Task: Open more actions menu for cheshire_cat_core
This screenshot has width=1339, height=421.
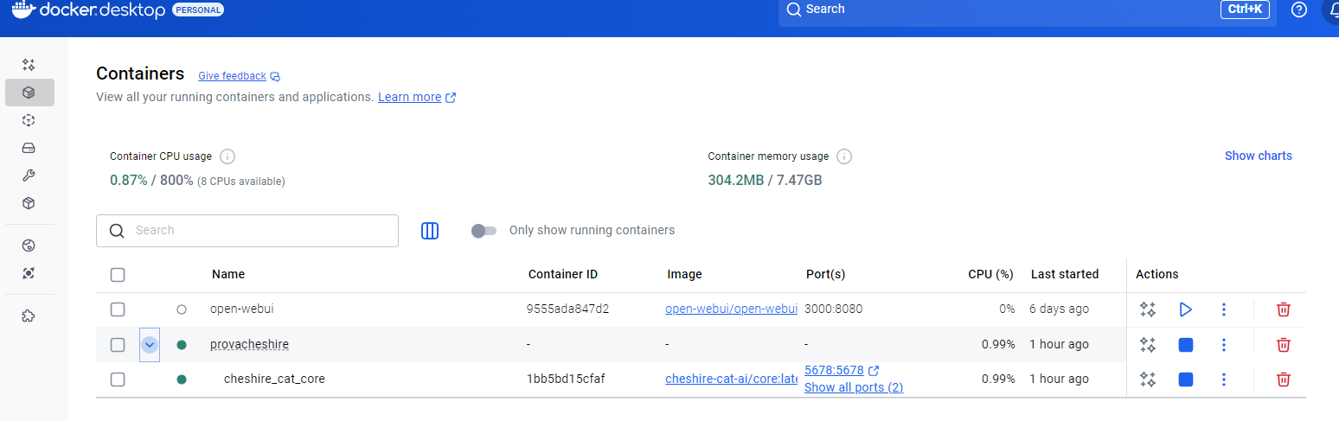Action: click(x=1224, y=379)
